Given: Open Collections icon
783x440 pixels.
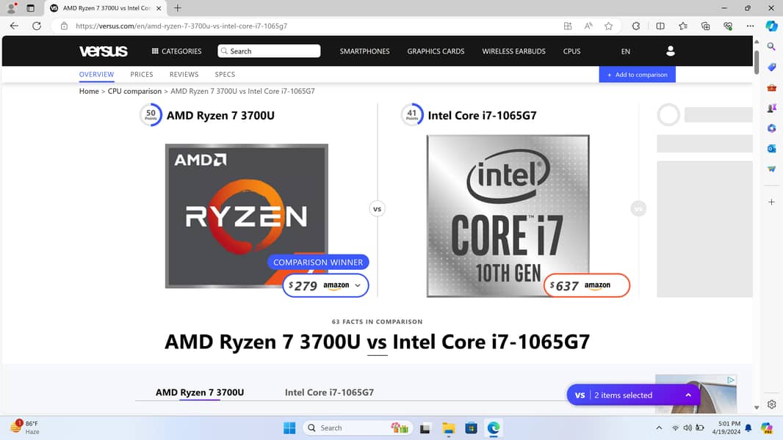Looking at the screenshot, I should tap(705, 26).
